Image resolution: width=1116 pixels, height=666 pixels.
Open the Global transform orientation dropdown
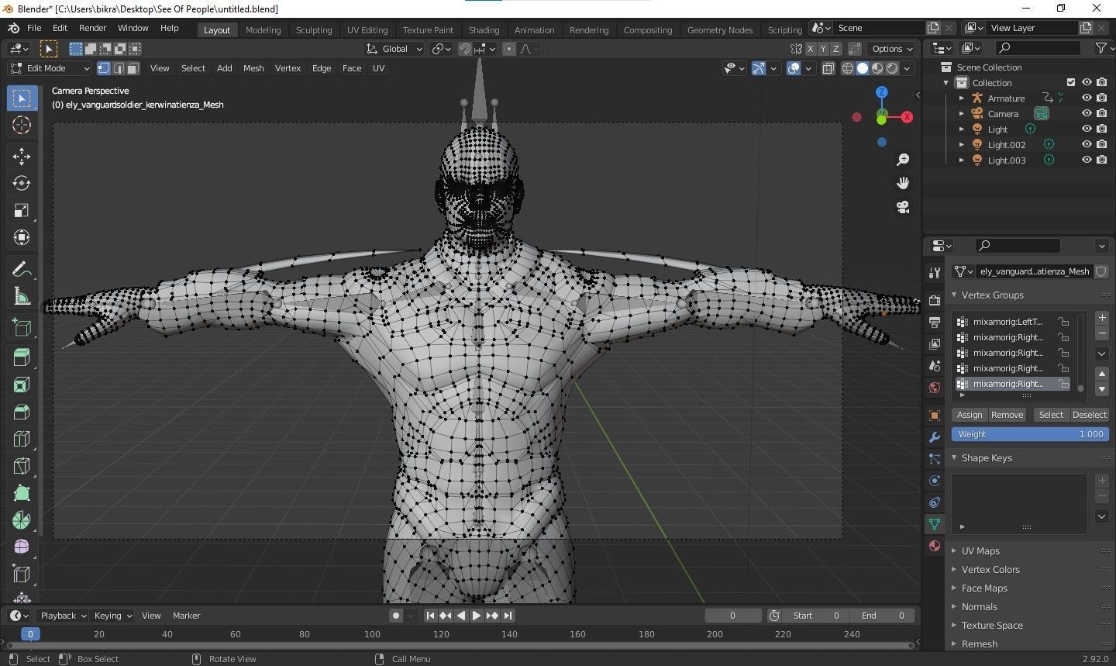[395, 49]
